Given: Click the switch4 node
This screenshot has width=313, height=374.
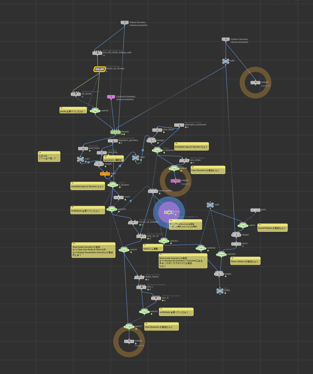Looking at the screenshot, I should [x=95, y=111].
